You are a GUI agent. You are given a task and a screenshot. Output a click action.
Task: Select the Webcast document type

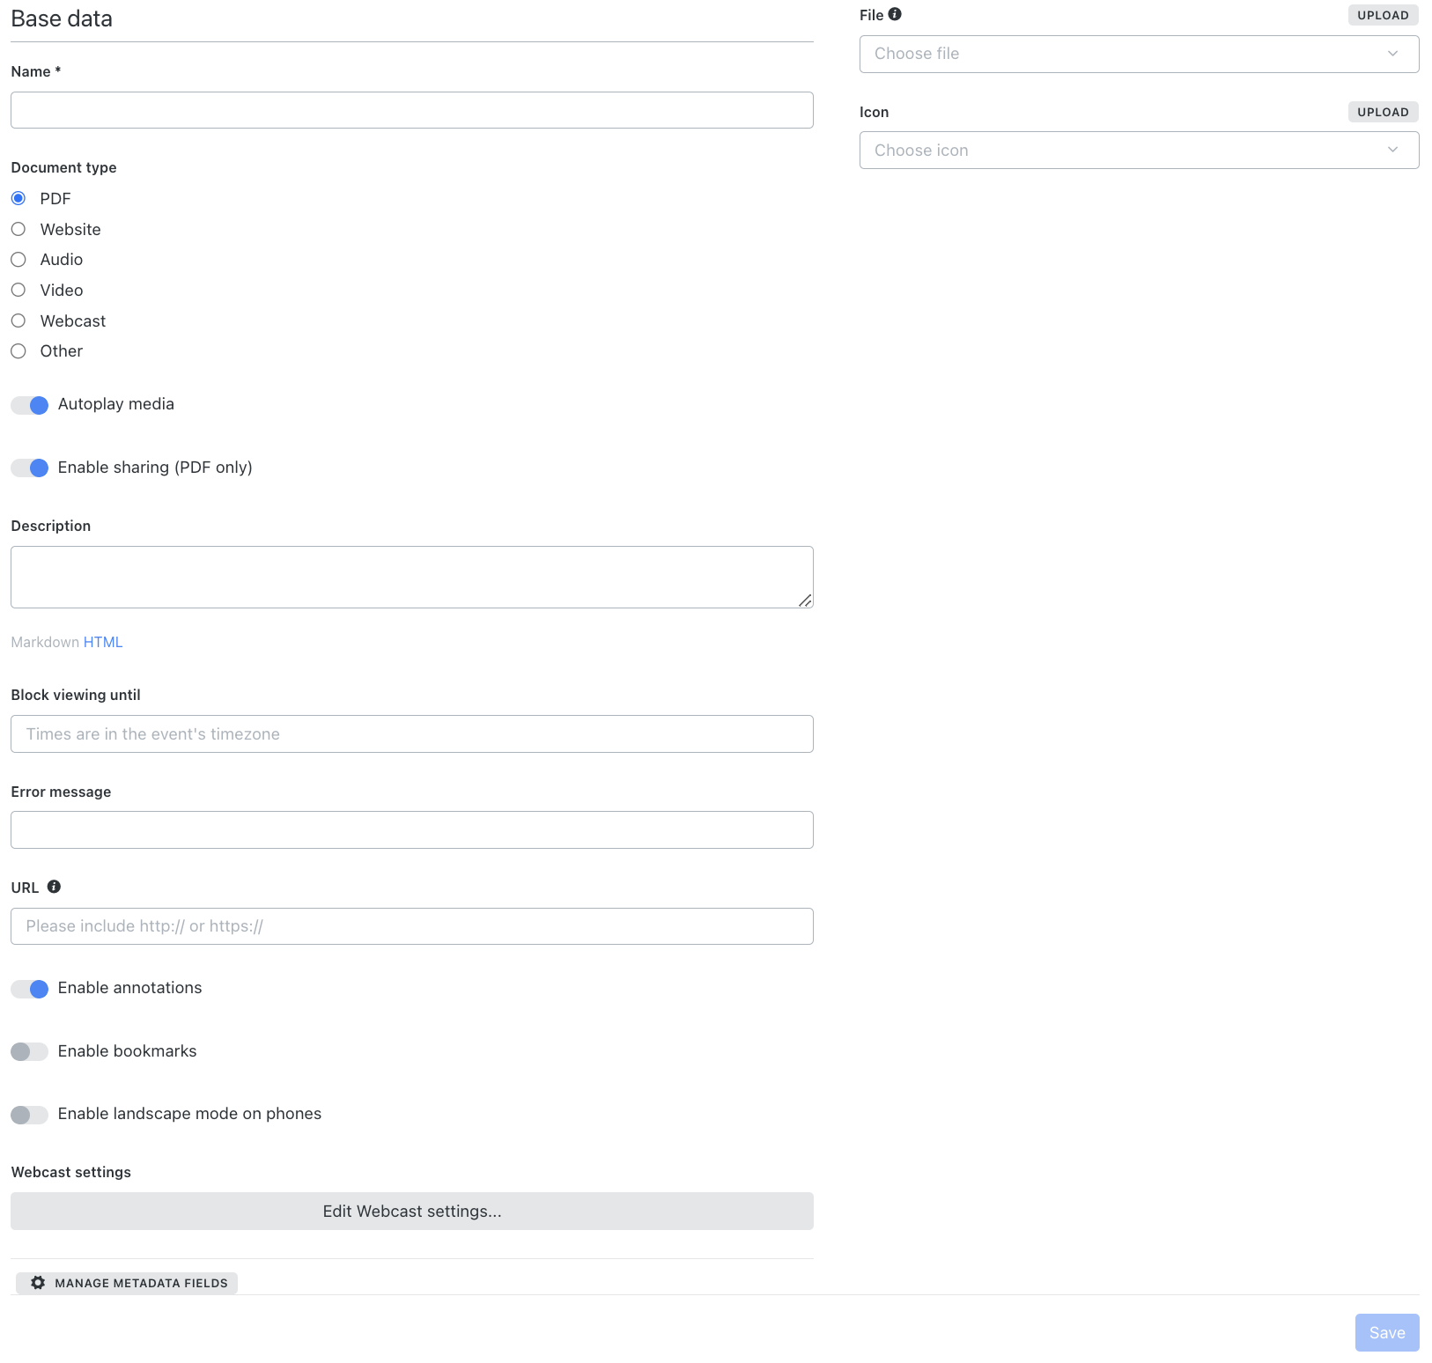point(18,320)
